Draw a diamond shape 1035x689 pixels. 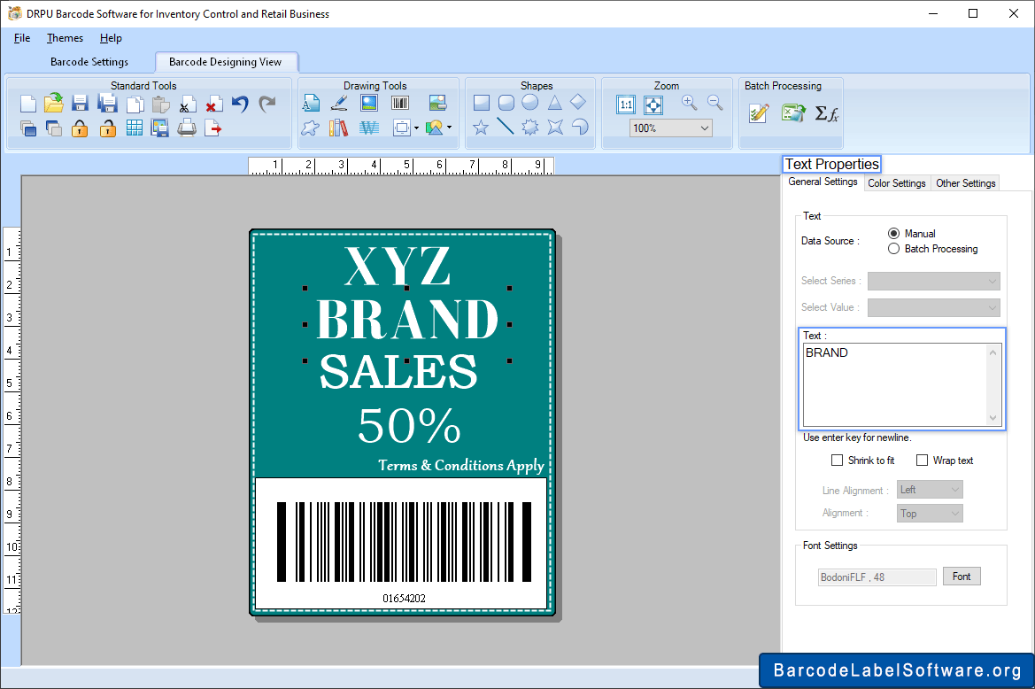coord(577,102)
